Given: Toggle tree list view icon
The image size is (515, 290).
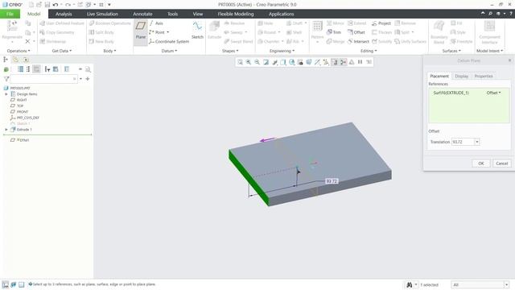Looking at the screenshot, I should tap(20, 69).
